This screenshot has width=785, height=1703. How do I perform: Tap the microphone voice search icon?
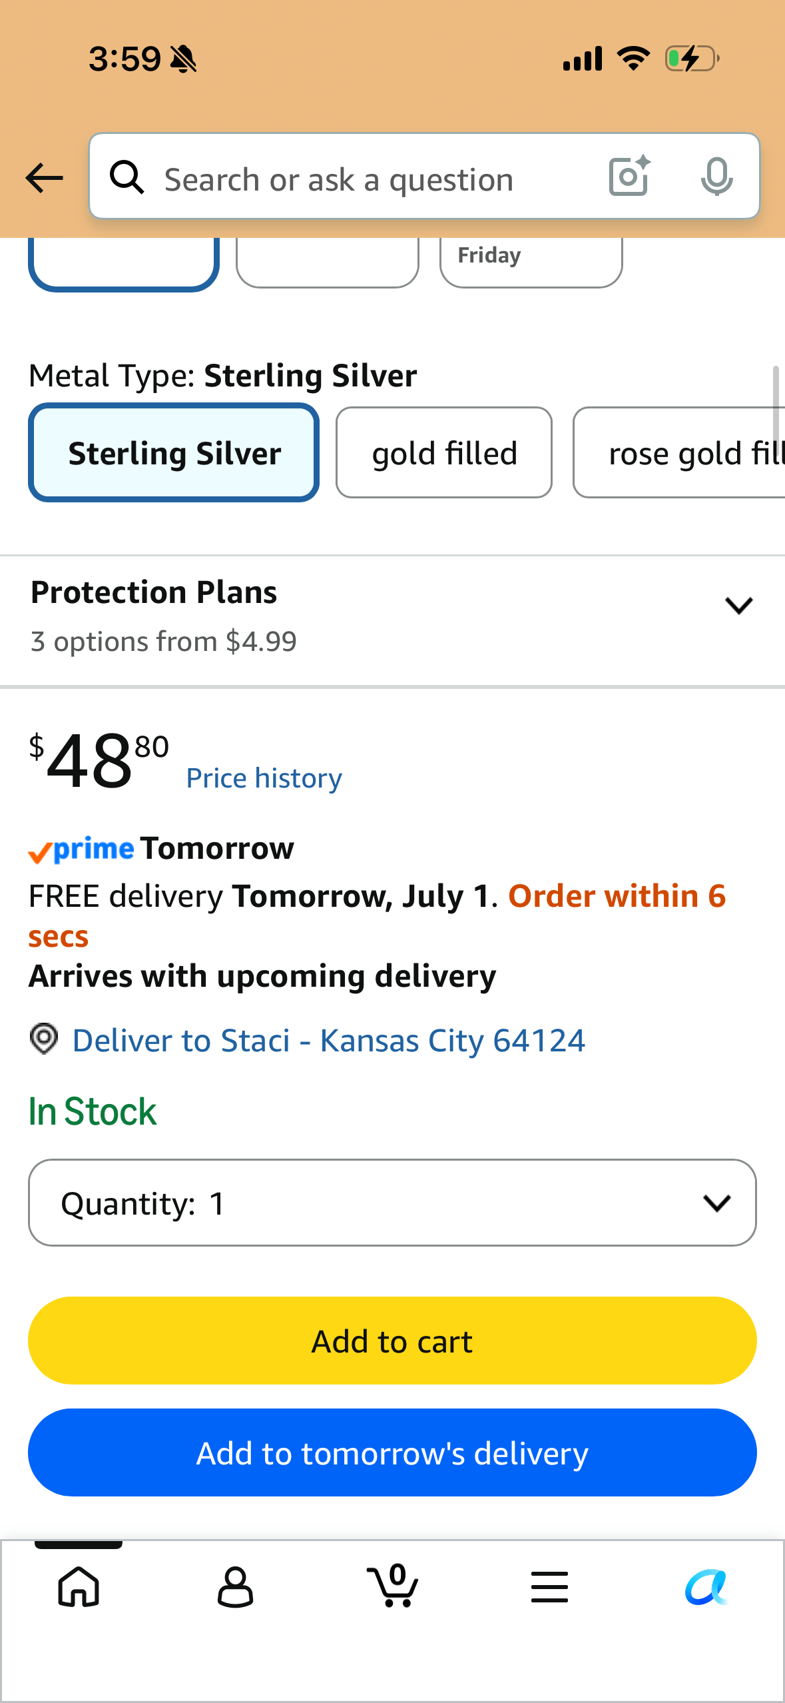pyautogui.click(x=717, y=177)
